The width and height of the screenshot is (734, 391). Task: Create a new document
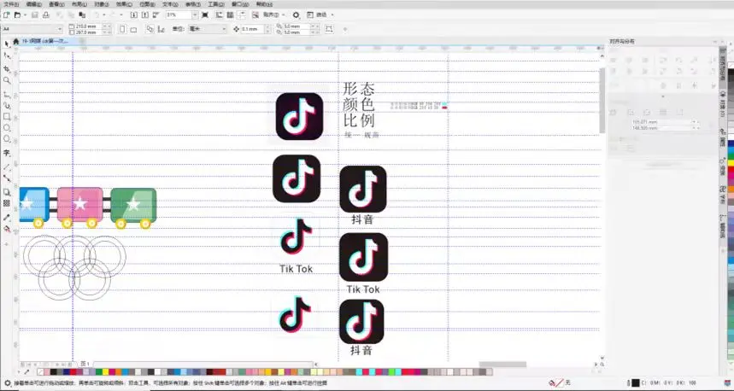(7, 15)
